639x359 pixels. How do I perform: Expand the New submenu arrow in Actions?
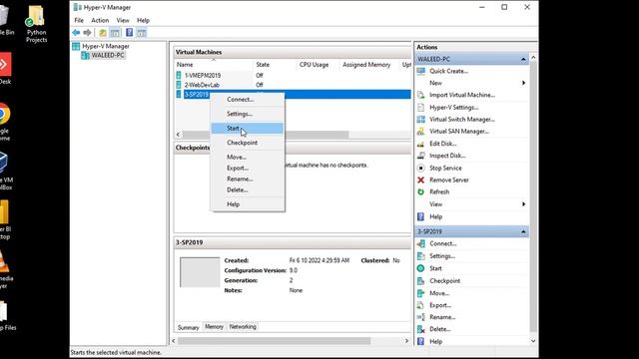523,83
